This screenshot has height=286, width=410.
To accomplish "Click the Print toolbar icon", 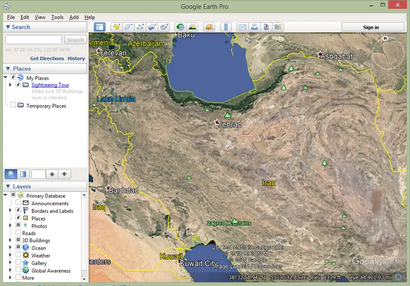I will tap(254, 27).
